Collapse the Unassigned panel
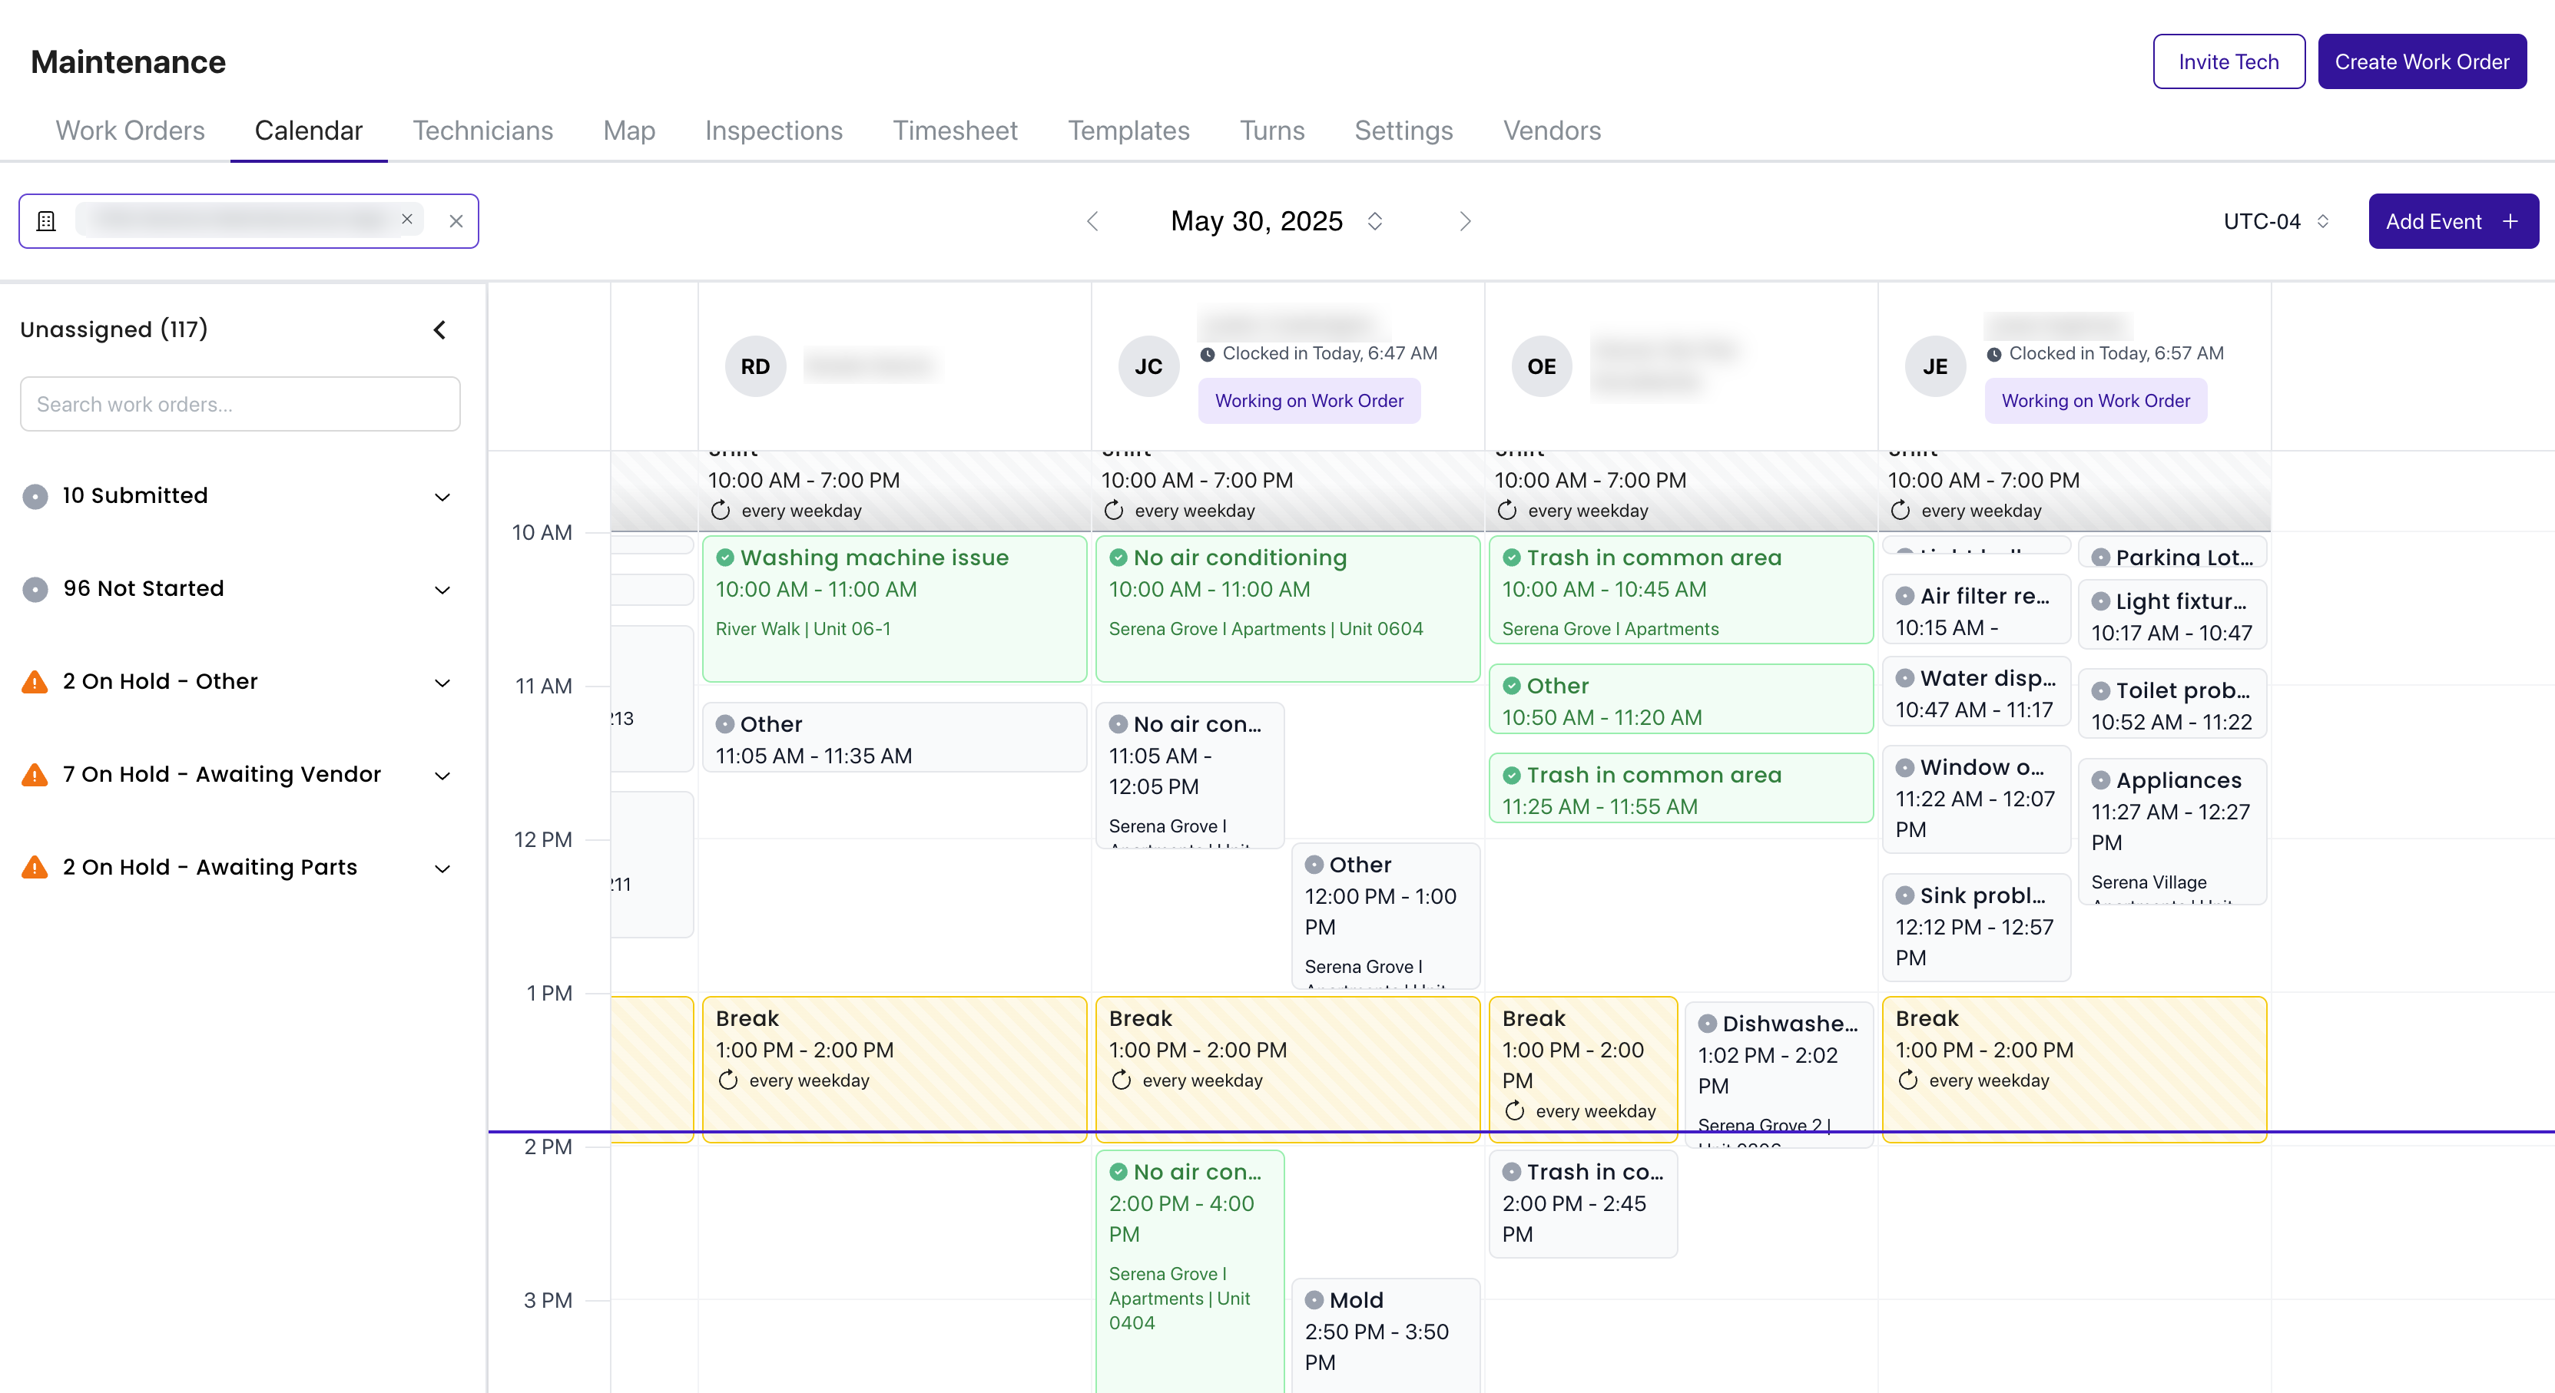The width and height of the screenshot is (2555, 1393). (x=439, y=329)
